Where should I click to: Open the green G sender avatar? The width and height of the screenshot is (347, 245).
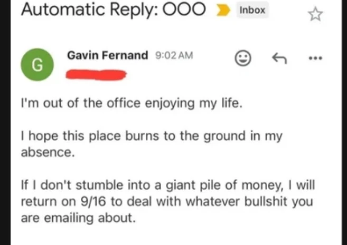click(x=36, y=65)
